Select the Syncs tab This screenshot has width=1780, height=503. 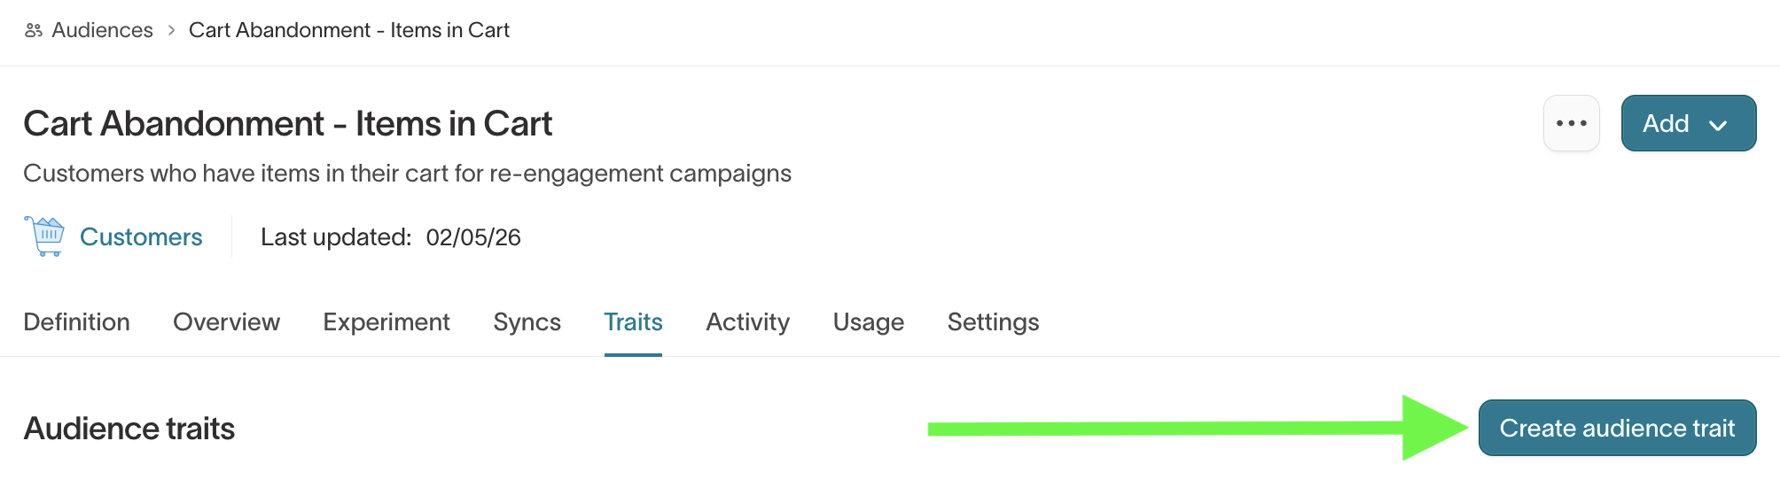pyautogui.click(x=527, y=322)
